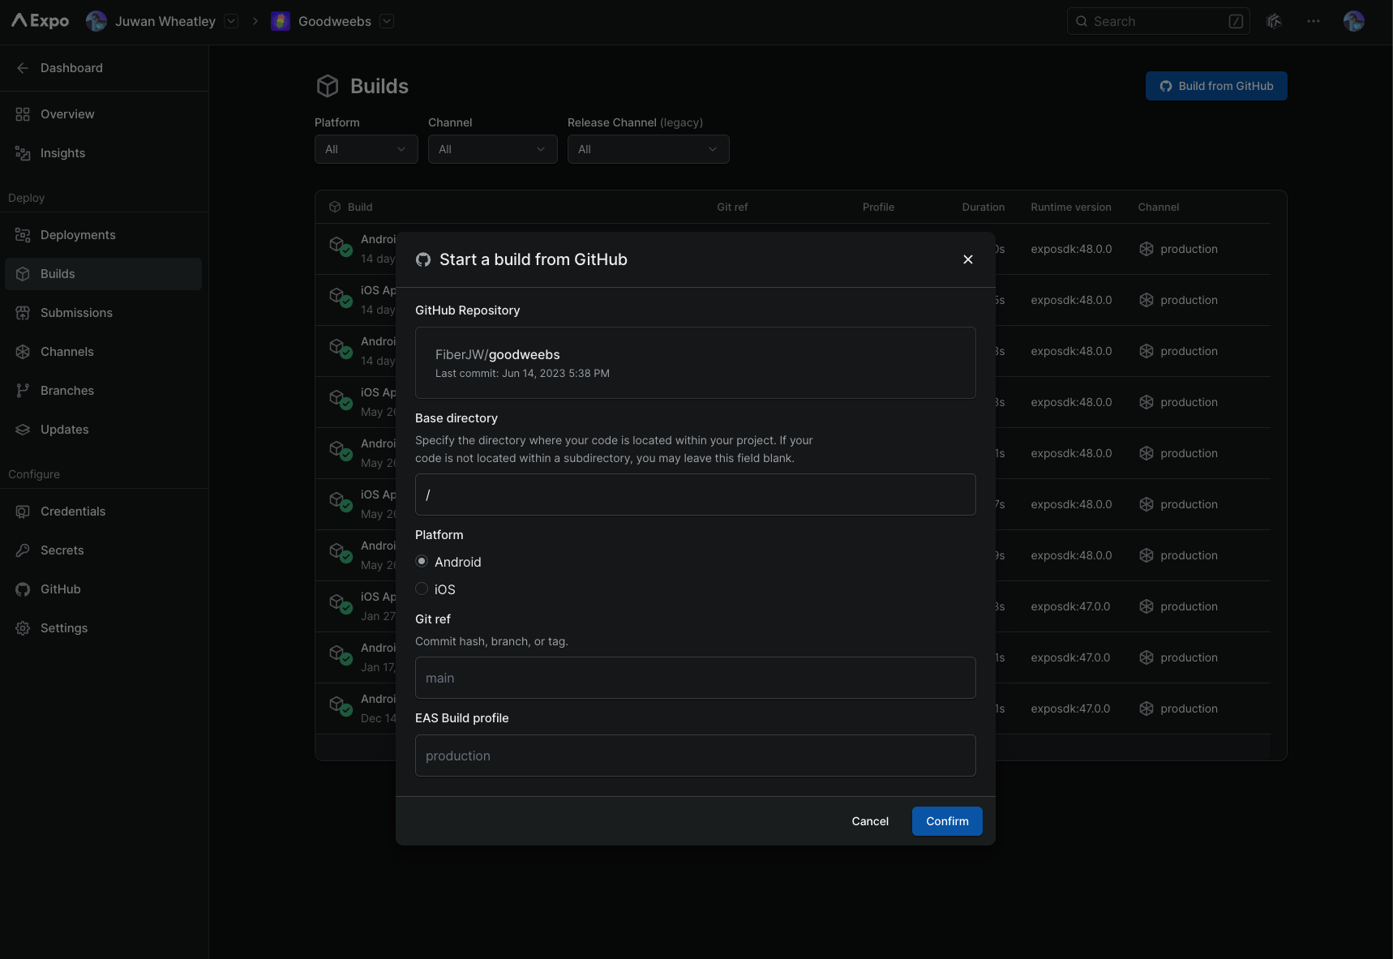Image resolution: width=1393 pixels, height=959 pixels.
Task: Click the Deployments icon in sidebar
Action: tap(23, 235)
